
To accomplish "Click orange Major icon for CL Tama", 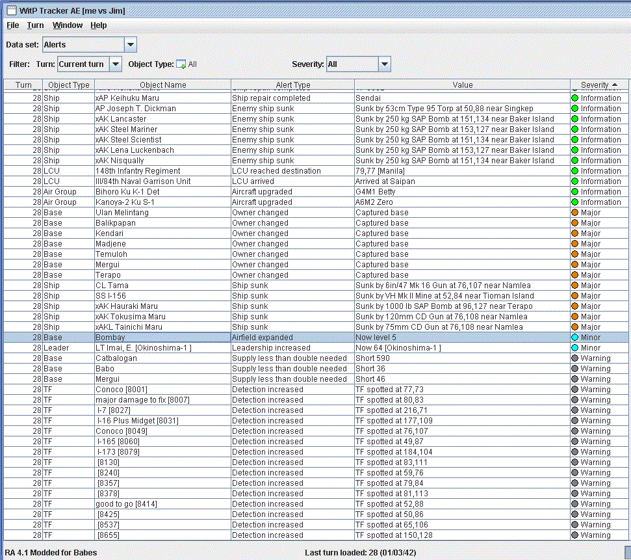I will (574, 286).
